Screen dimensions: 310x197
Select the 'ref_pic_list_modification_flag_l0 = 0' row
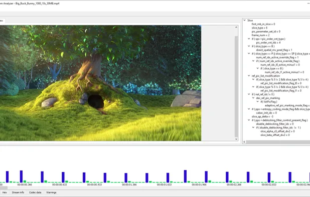pyautogui.click(x=281, y=83)
